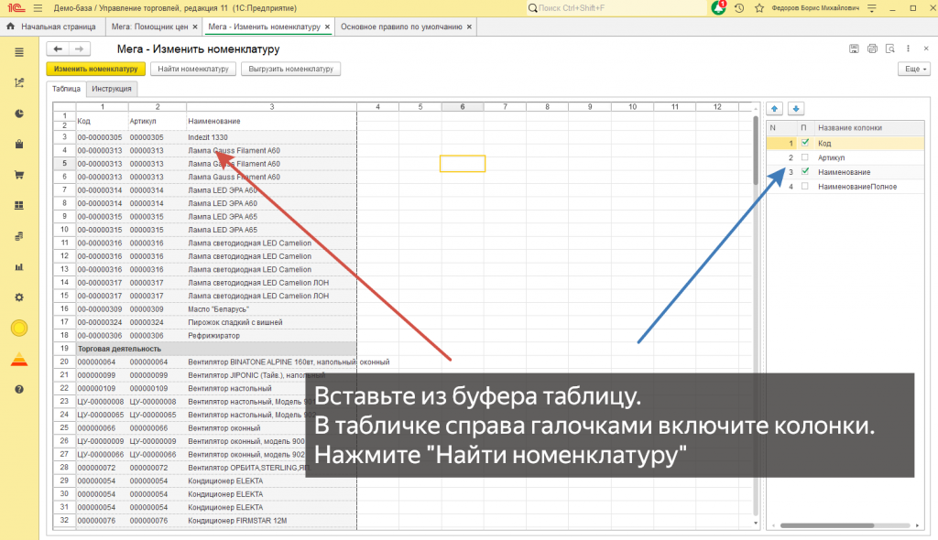Click the print preview icon

tap(890, 49)
